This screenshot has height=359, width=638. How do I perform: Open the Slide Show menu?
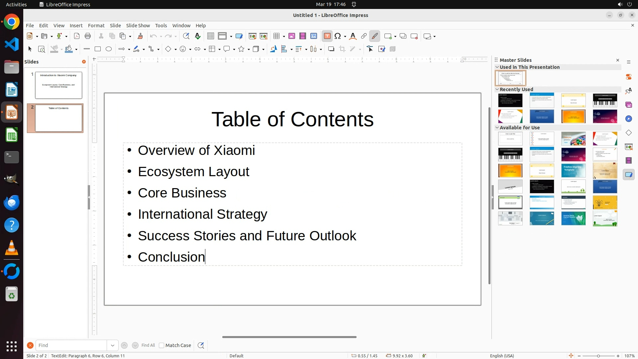pyautogui.click(x=138, y=26)
